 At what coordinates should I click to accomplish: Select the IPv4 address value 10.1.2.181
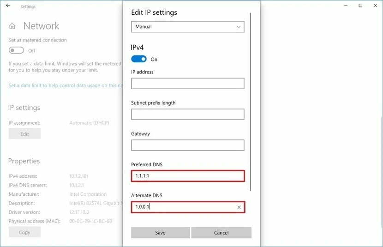(79, 176)
